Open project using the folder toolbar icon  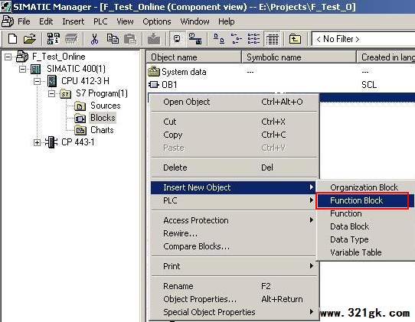point(29,39)
